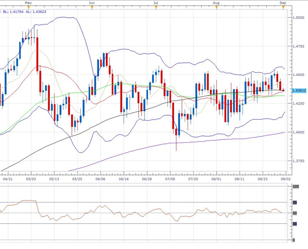
Task: Click the Jun text label at top
Action: (x=92, y=3)
